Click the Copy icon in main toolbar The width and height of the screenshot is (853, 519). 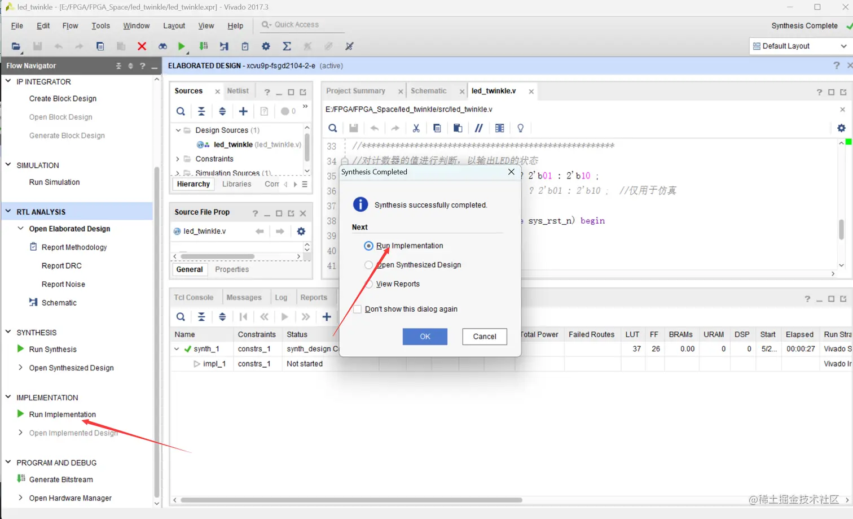tap(100, 46)
